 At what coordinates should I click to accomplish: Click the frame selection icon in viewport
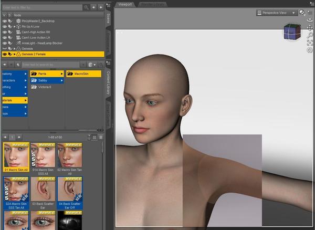[x=310, y=43]
